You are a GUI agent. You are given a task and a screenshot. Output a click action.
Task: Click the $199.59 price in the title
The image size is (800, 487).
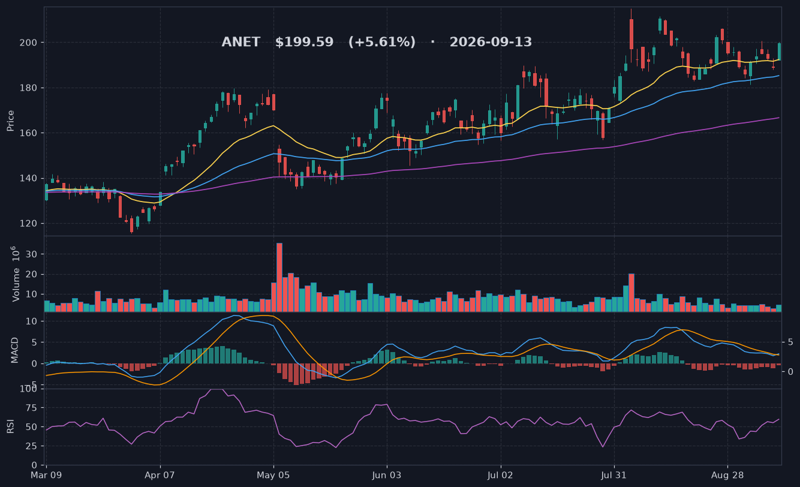[x=304, y=43]
